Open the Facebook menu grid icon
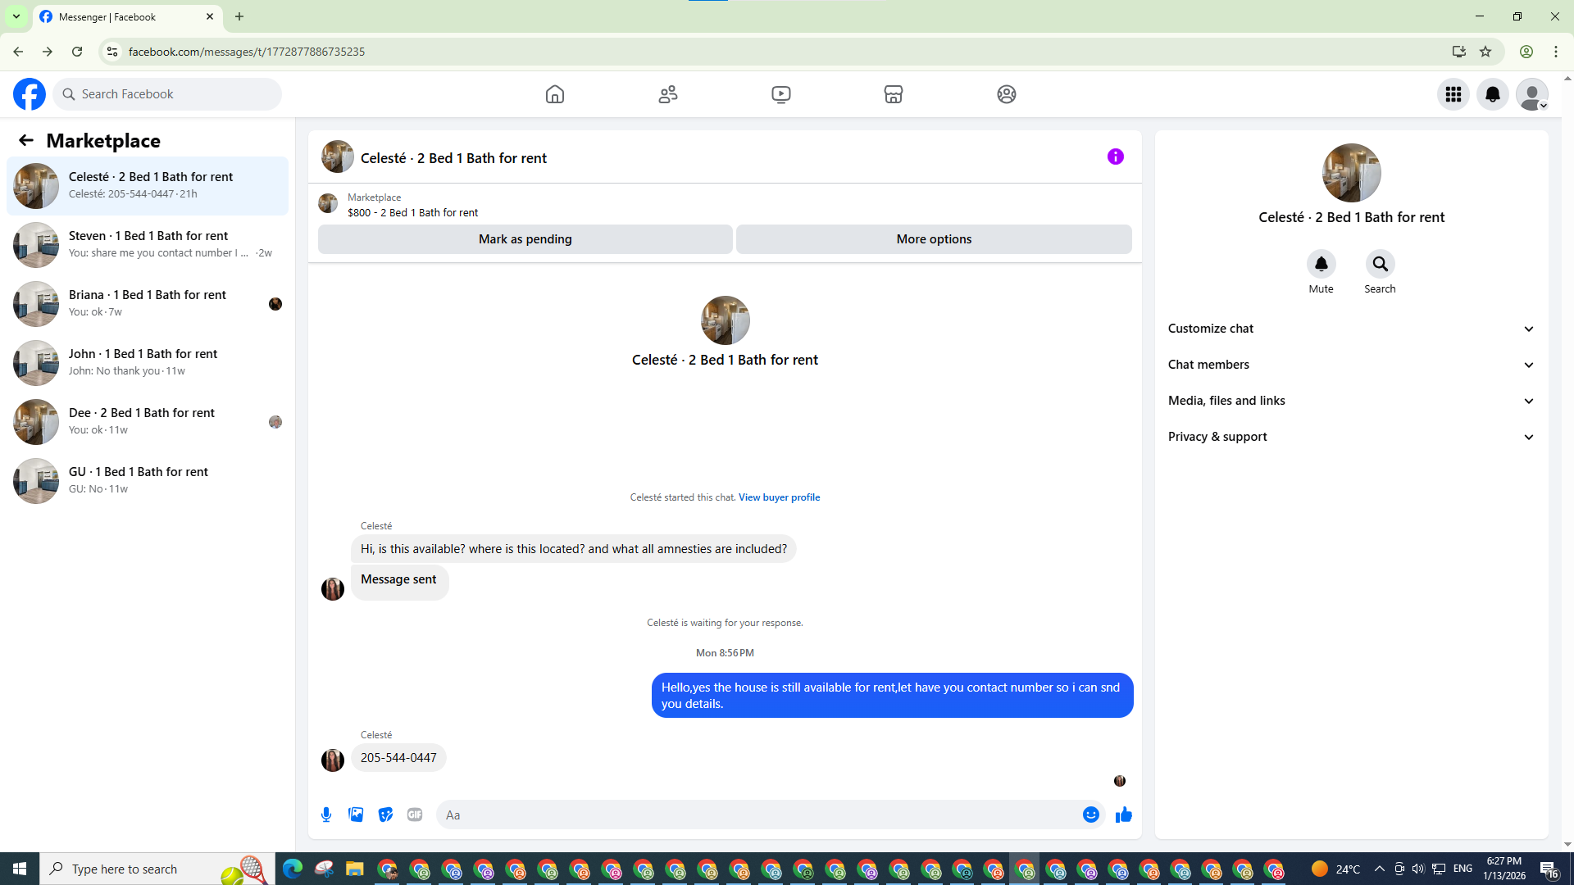This screenshot has height=885, width=1574. point(1453,94)
